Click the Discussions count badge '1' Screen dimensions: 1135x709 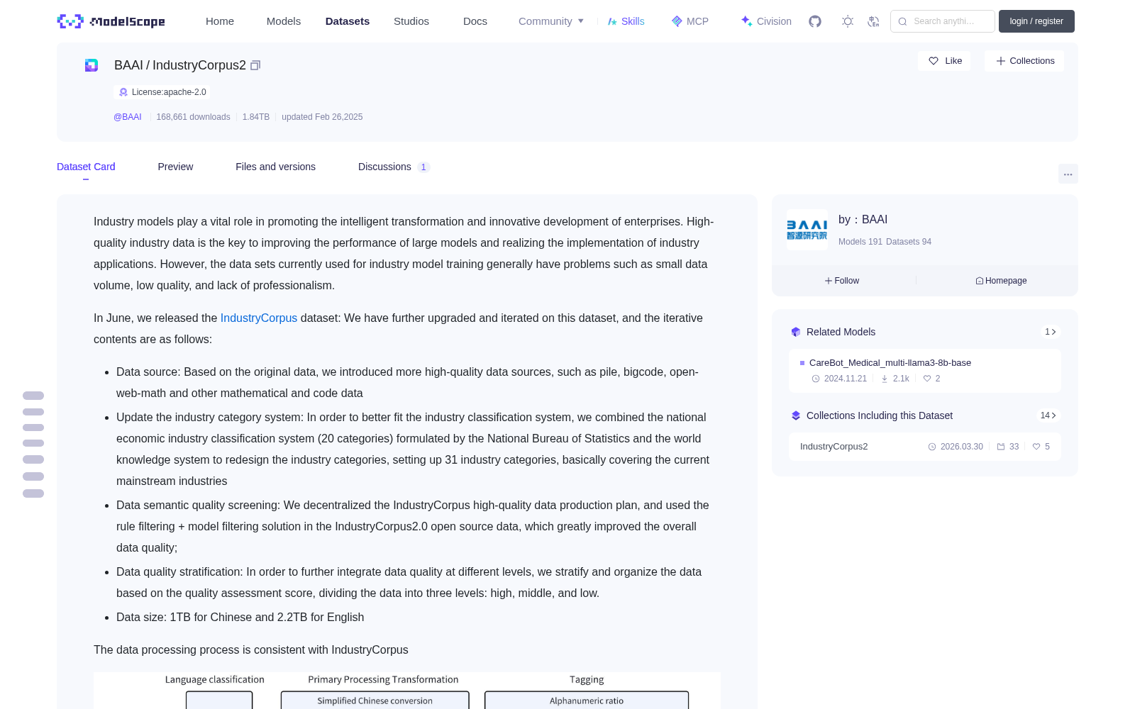click(423, 167)
